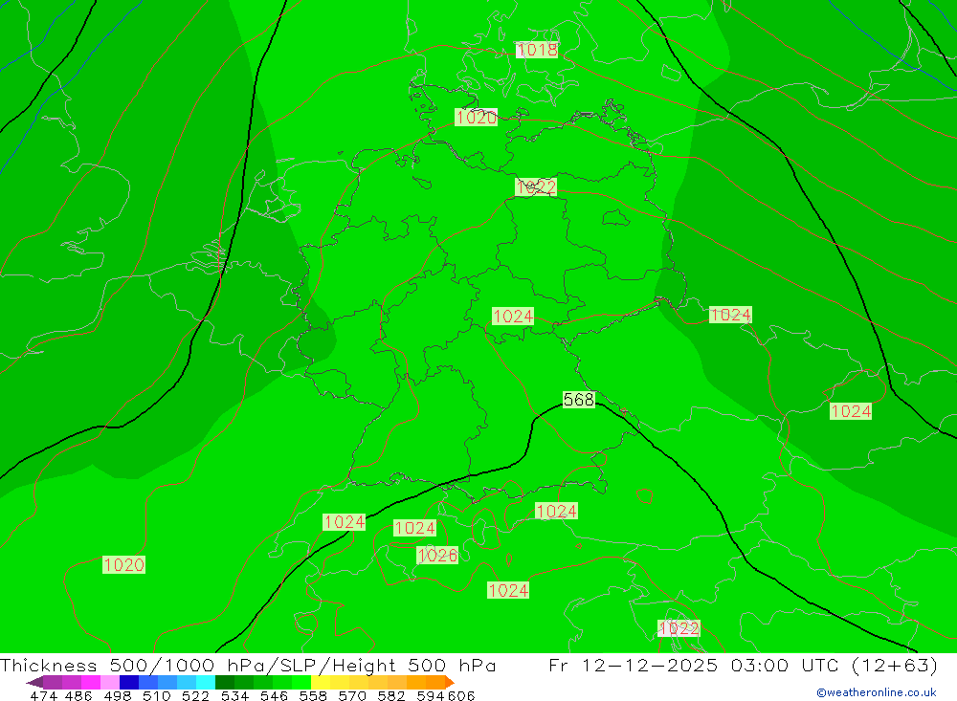Click the 534 legend value

[x=234, y=695]
